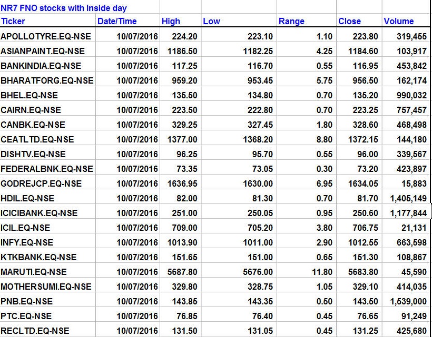Select MARUTI range value 11.80
The image size is (432, 337).
[322, 272]
